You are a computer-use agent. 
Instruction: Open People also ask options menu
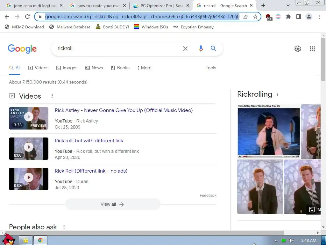tap(64, 227)
